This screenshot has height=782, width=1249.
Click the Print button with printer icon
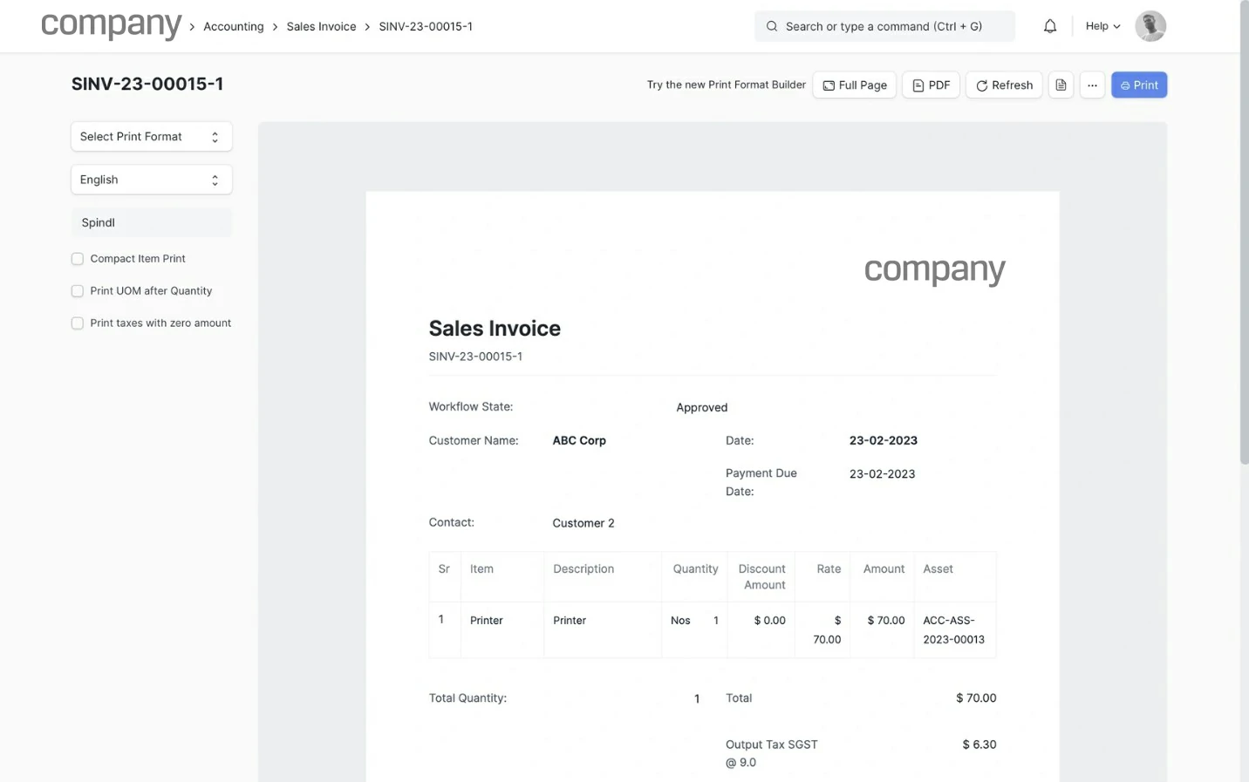coord(1138,85)
